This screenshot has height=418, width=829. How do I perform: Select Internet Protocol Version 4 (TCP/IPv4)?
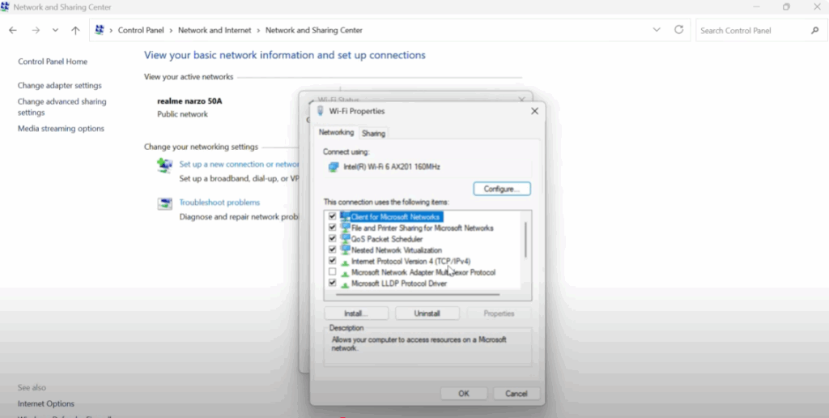coord(410,262)
